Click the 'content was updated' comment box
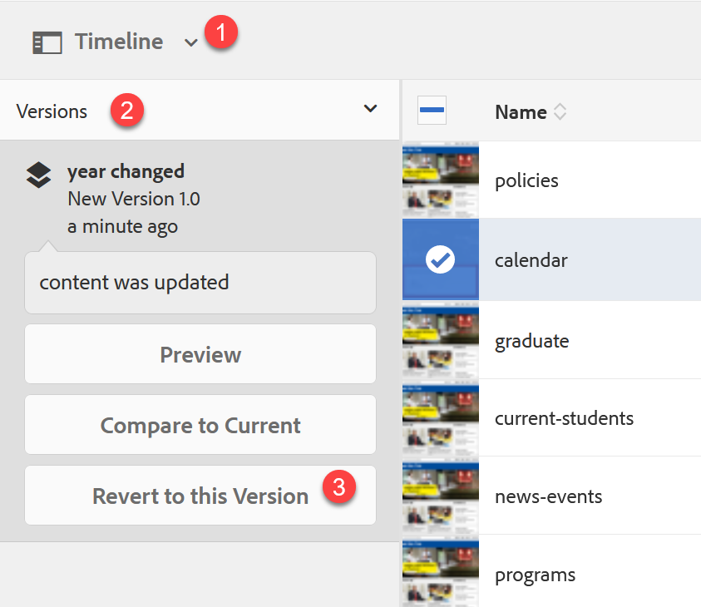 coord(200,282)
